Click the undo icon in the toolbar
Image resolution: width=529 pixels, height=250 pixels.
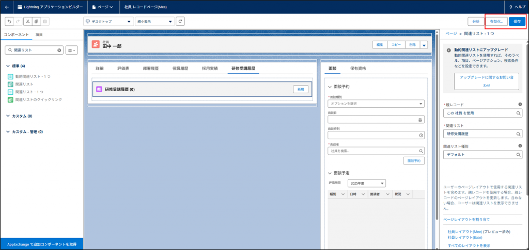[x=9, y=21]
